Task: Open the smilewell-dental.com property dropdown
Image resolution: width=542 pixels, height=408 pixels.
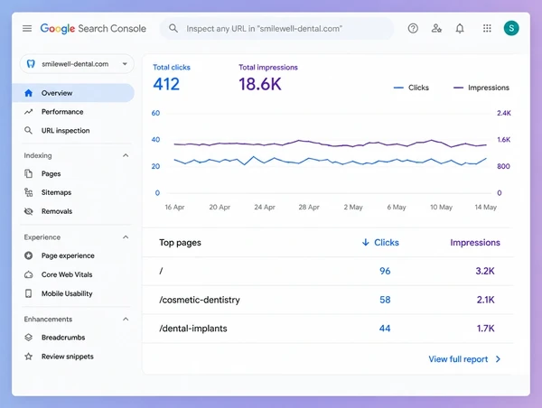Action: pos(77,64)
